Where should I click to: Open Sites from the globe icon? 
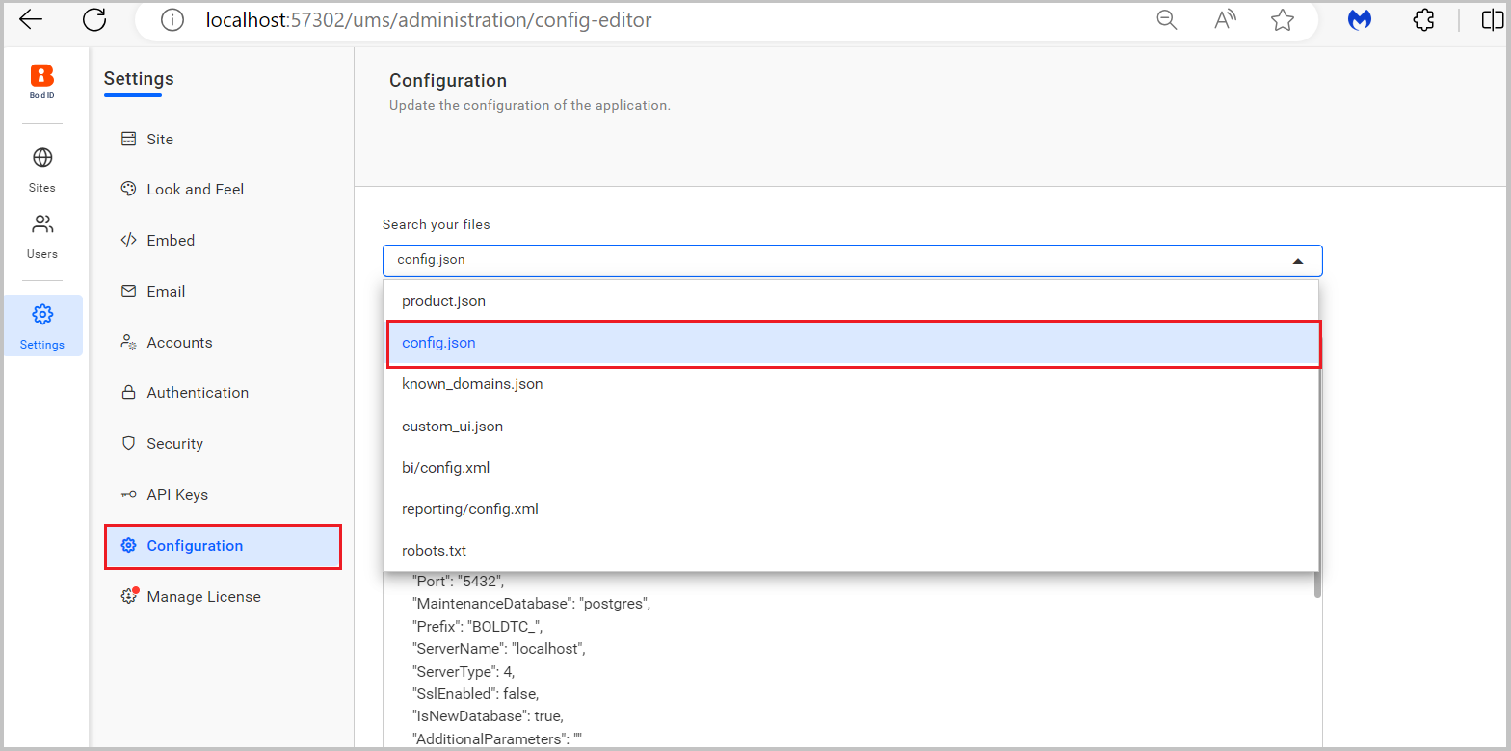click(42, 158)
